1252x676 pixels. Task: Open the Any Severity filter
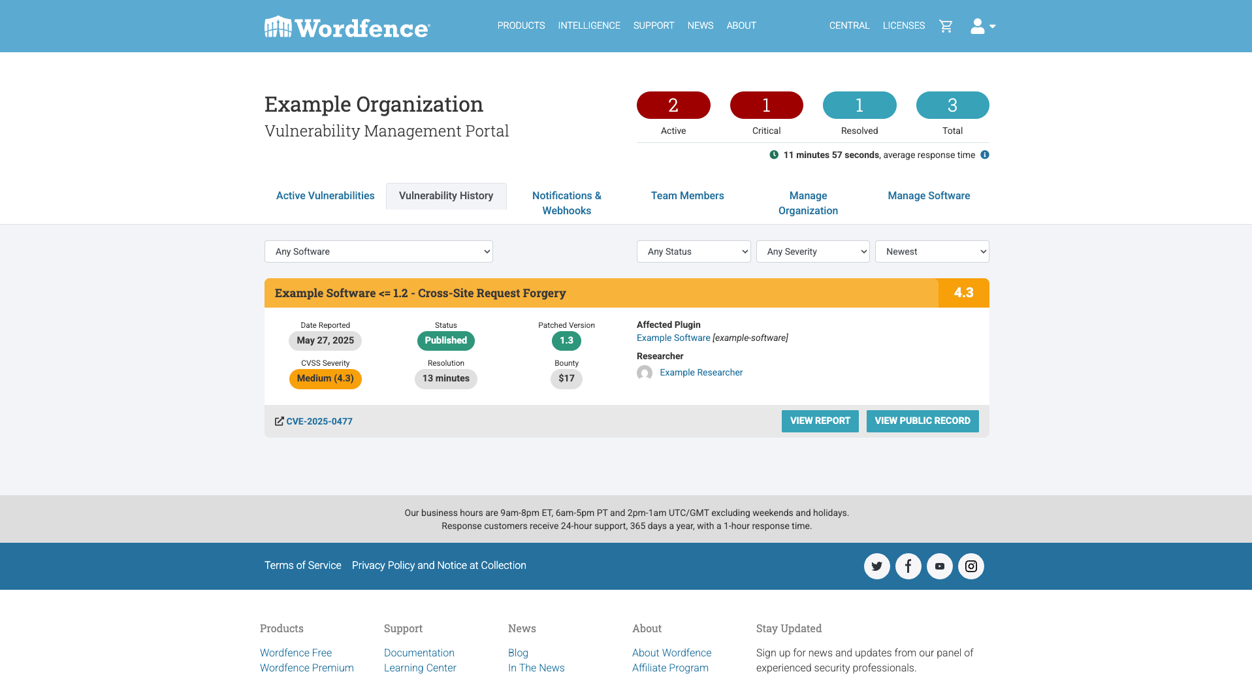click(x=812, y=251)
